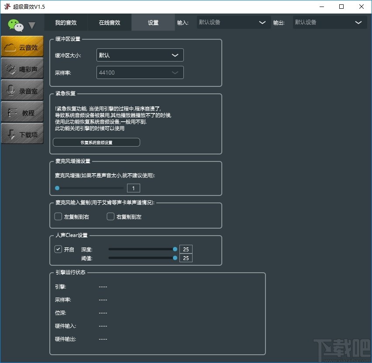Click the 教程 tutorial icon

[22, 112]
